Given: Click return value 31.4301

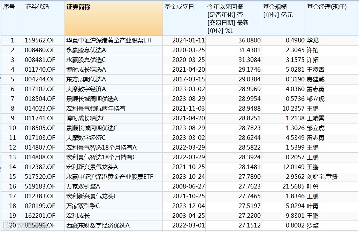Looking at the screenshot, I should (249, 50).
